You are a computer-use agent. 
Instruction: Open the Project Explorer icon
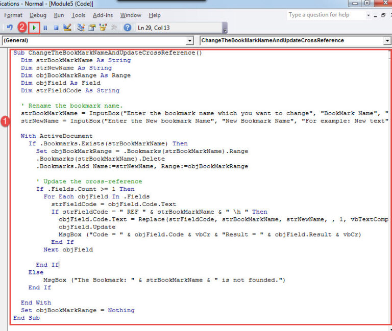pyautogui.click(x=81, y=28)
